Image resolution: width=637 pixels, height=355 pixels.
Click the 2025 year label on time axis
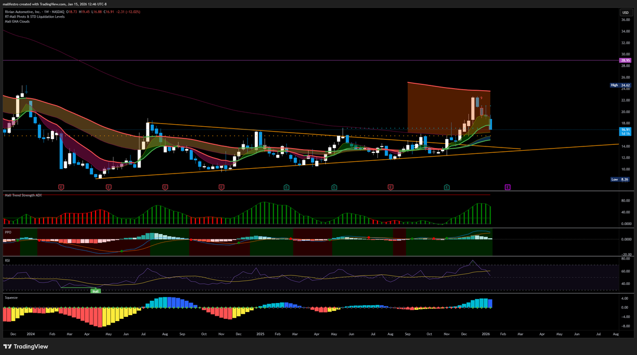[x=260, y=335]
